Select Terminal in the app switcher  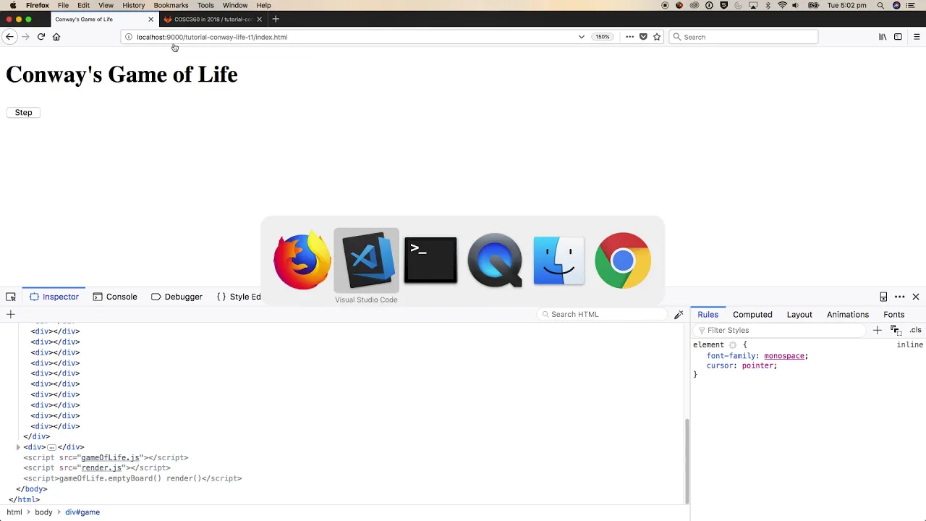tap(430, 260)
